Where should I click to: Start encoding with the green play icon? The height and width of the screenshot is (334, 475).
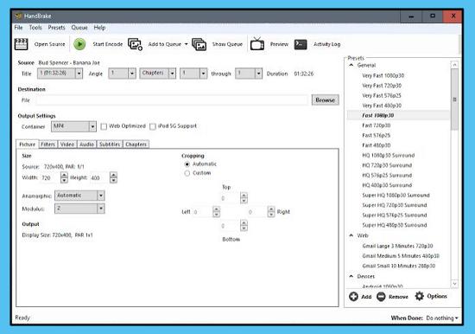[79, 44]
